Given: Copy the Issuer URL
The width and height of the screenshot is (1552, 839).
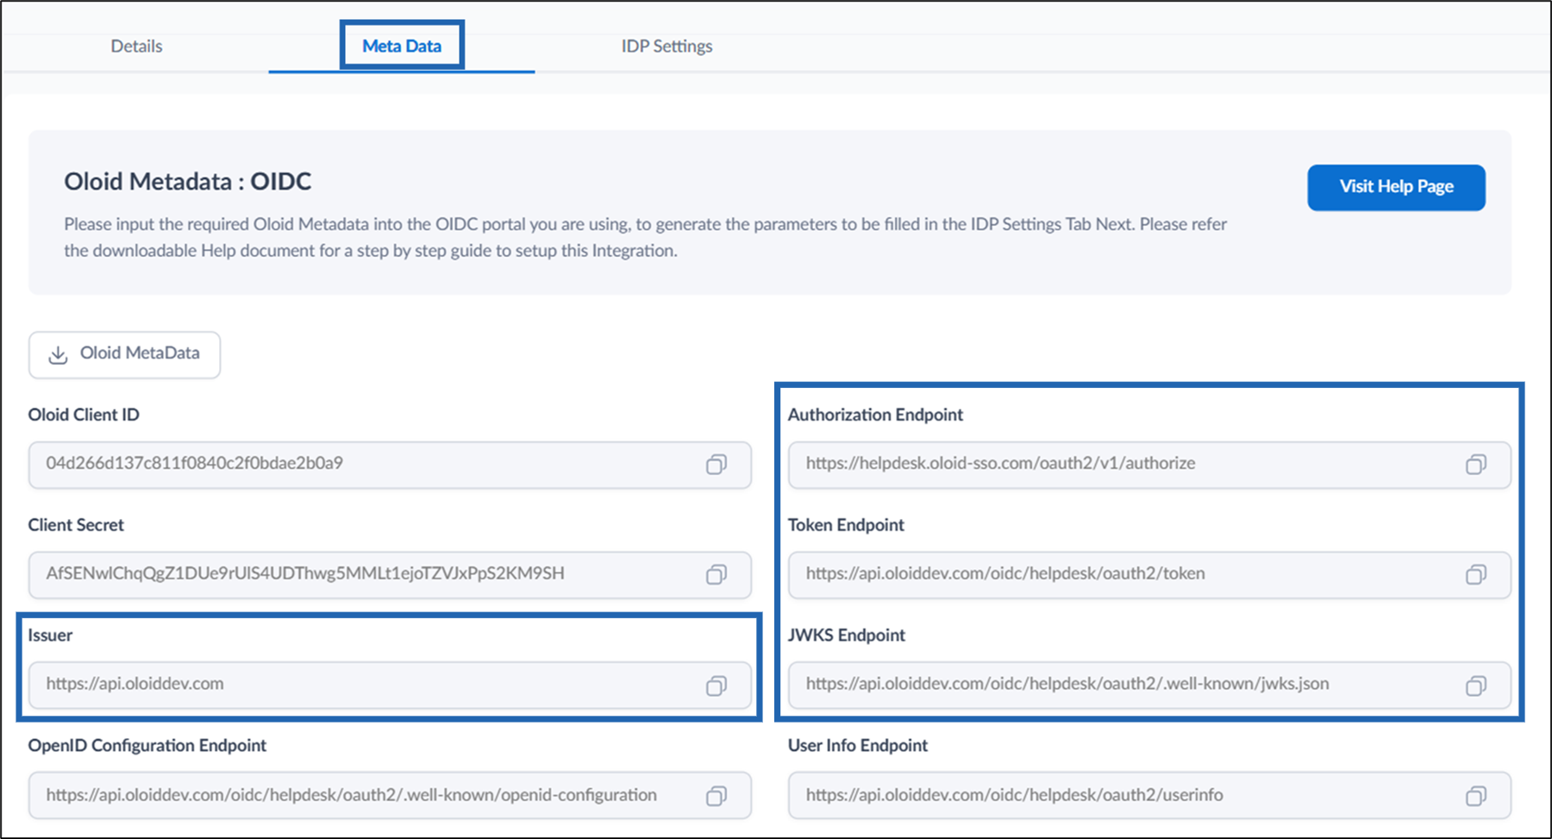Looking at the screenshot, I should pos(716,686).
